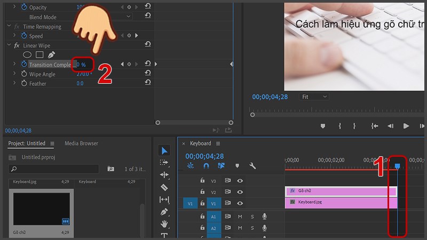427x240 pixels.
Task: Collapse the Linear Wipe effect
Action: click(9, 45)
